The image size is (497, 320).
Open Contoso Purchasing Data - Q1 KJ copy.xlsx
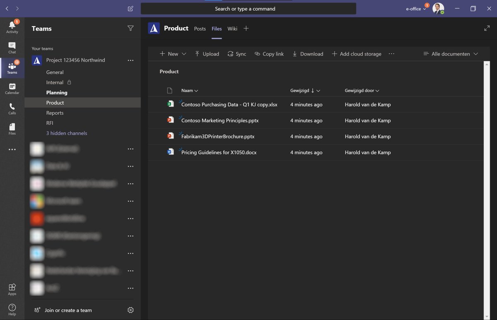229,105
